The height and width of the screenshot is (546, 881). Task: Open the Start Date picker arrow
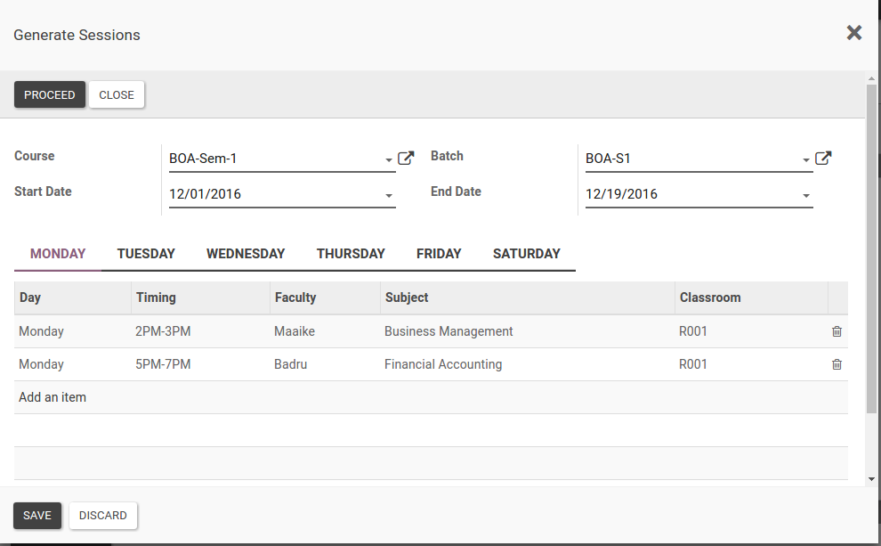pos(389,196)
